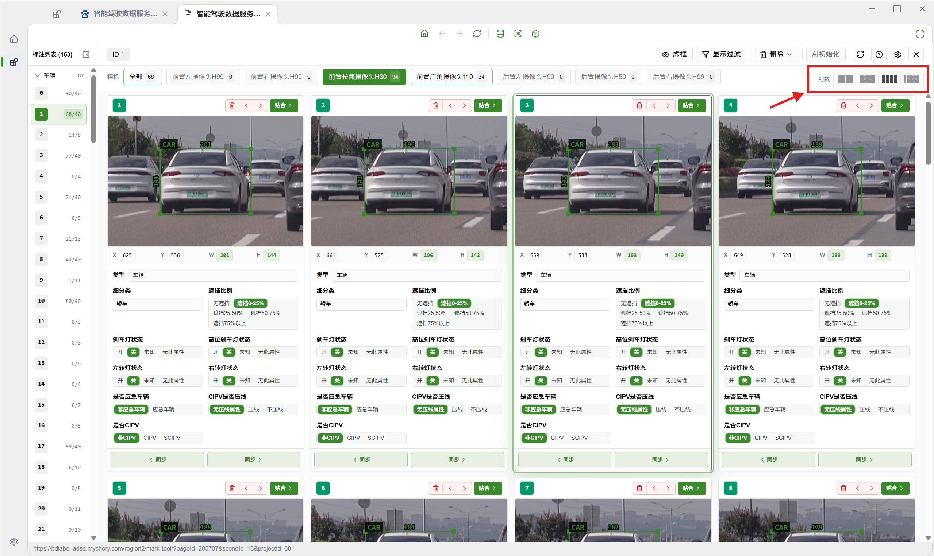Open settings gear at the bottom of the left sidebar
The image size is (934, 556).
click(14, 542)
